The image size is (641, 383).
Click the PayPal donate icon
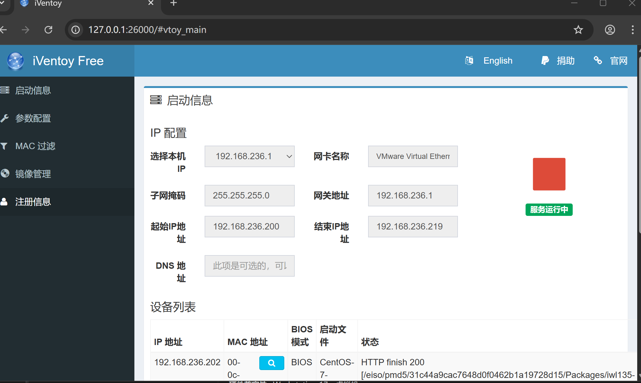[x=545, y=60]
